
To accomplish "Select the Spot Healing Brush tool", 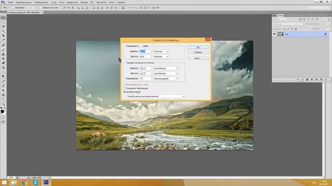I will 3,45.
